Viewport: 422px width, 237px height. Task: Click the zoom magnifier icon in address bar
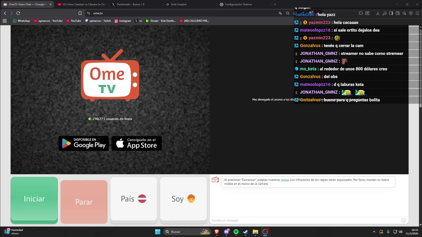[287, 13]
